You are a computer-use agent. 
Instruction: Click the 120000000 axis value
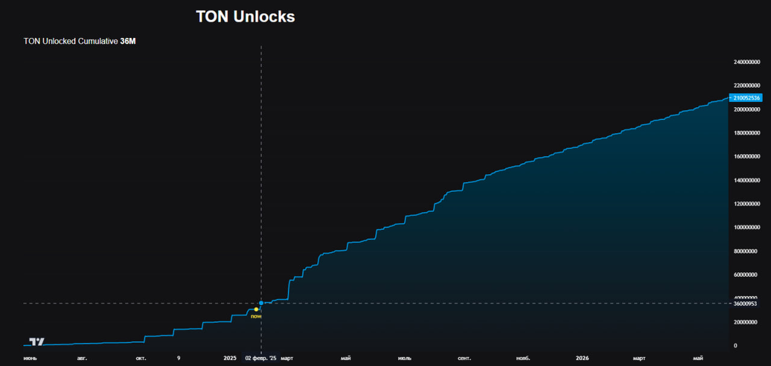click(x=747, y=204)
